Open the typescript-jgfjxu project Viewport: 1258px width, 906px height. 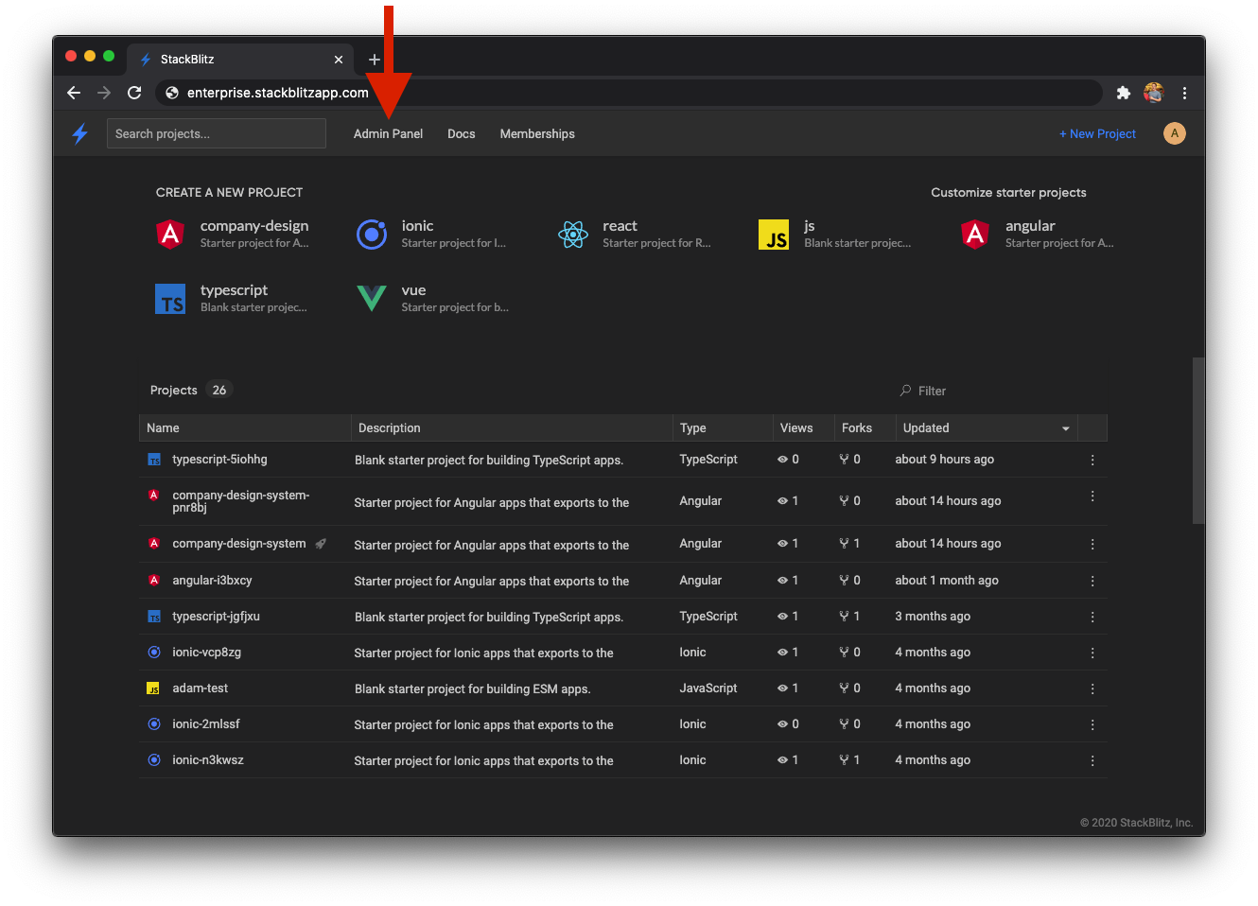[x=216, y=617]
